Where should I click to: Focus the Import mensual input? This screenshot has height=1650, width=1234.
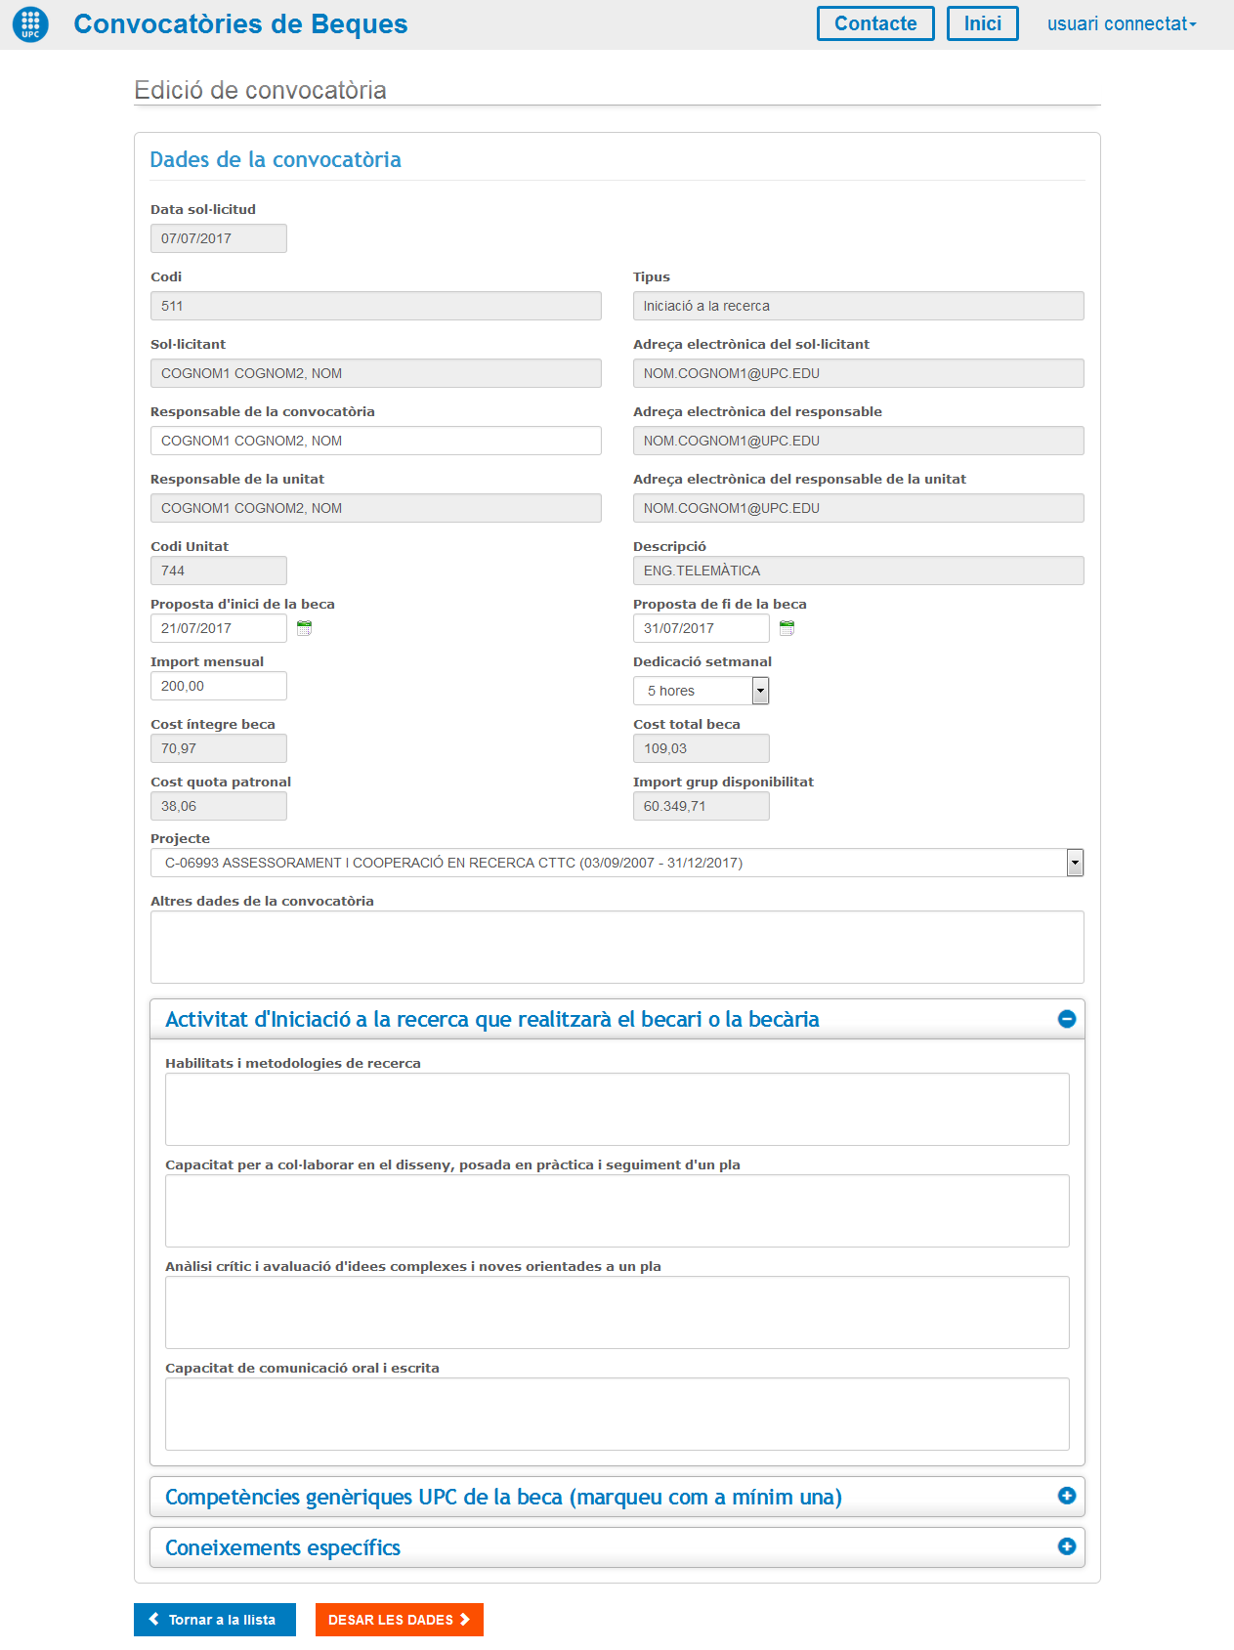[218, 686]
